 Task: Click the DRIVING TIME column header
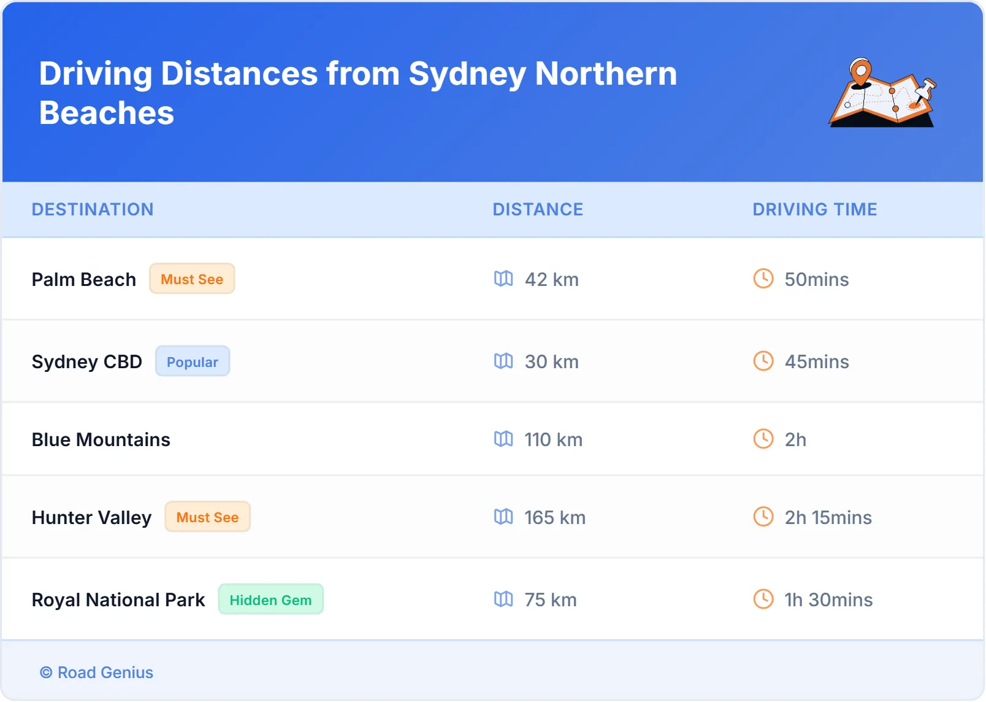[x=815, y=209]
